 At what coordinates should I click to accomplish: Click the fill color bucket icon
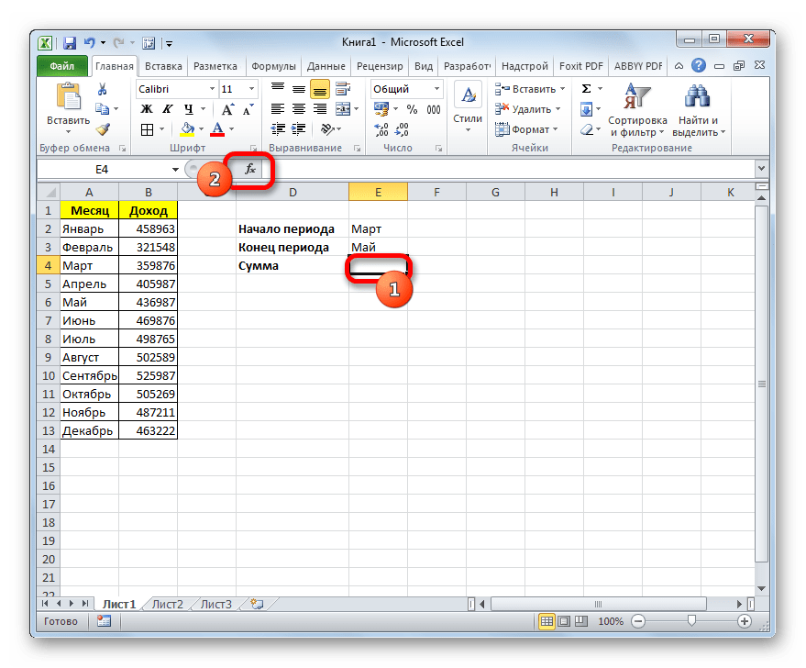[188, 129]
